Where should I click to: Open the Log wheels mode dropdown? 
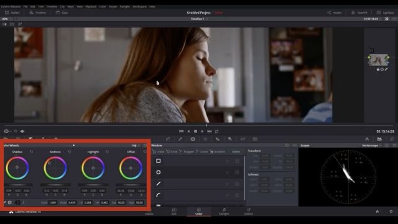click(x=136, y=146)
